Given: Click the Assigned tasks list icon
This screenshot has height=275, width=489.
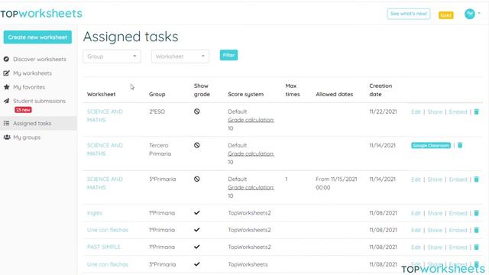Looking at the screenshot, I should (6, 123).
